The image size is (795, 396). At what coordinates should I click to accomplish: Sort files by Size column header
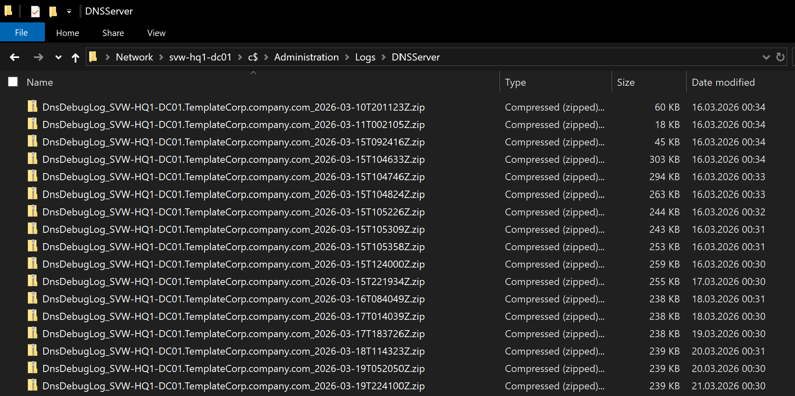(625, 82)
